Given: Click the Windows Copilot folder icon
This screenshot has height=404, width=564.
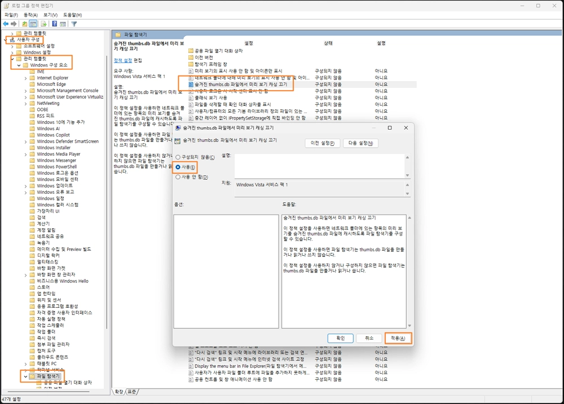Looking at the screenshot, I should pos(32,135).
